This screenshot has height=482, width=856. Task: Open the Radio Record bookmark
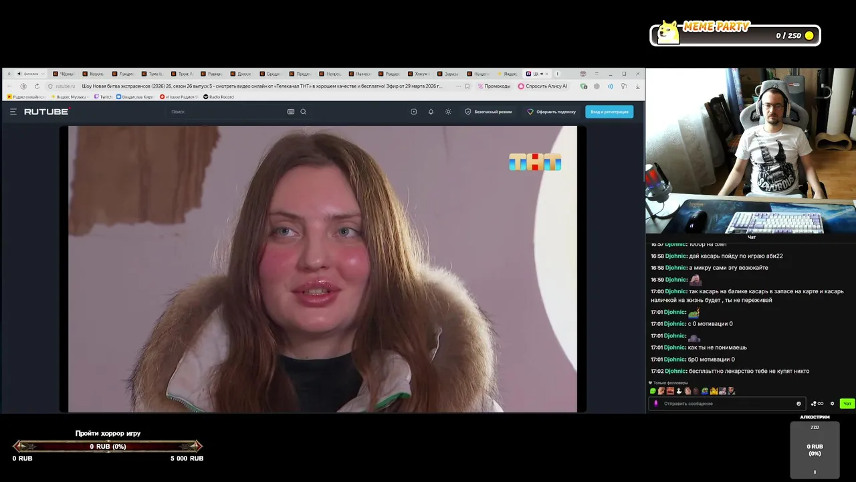(219, 97)
